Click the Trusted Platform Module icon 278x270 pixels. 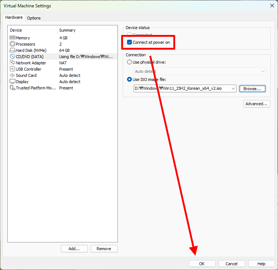point(12,88)
